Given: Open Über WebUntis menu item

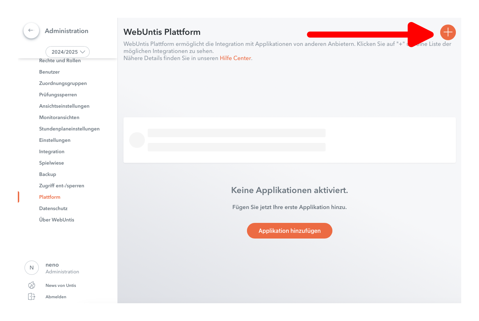Looking at the screenshot, I should click(57, 220).
